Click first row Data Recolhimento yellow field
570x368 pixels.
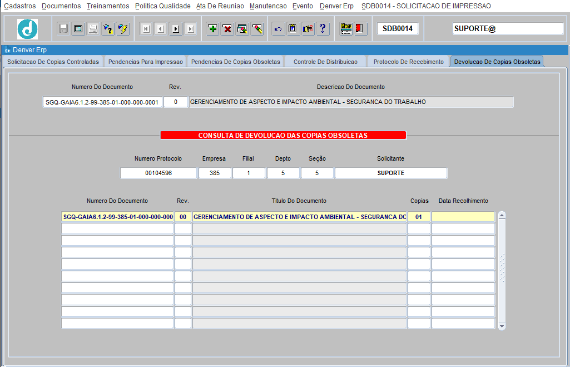pyautogui.click(x=463, y=217)
